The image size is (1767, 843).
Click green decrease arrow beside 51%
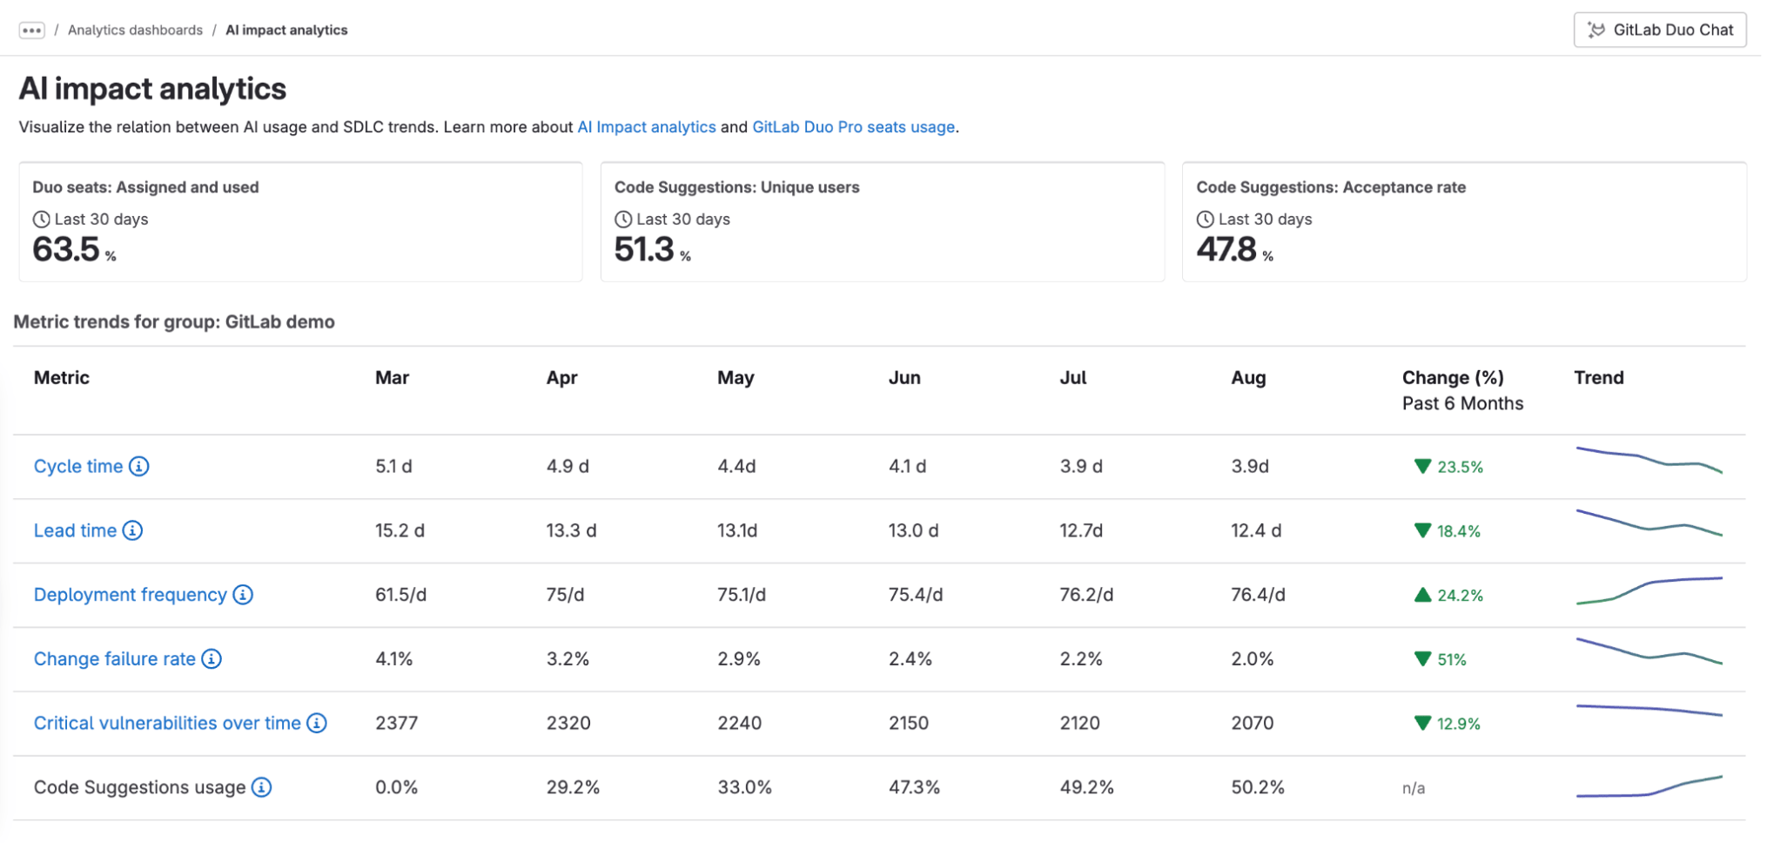click(x=1422, y=660)
